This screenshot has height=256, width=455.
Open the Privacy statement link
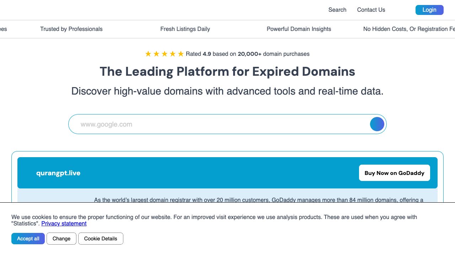point(64,223)
